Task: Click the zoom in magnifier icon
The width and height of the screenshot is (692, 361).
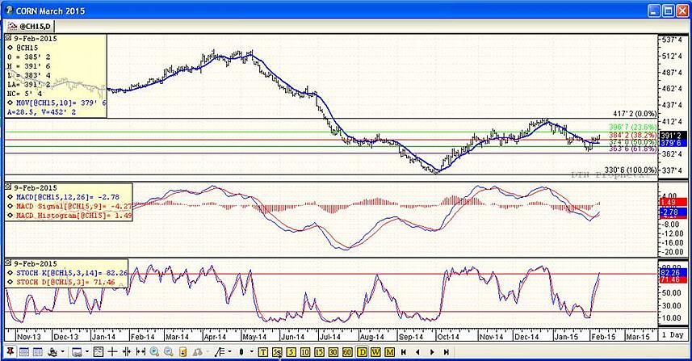Action: (154, 352)
